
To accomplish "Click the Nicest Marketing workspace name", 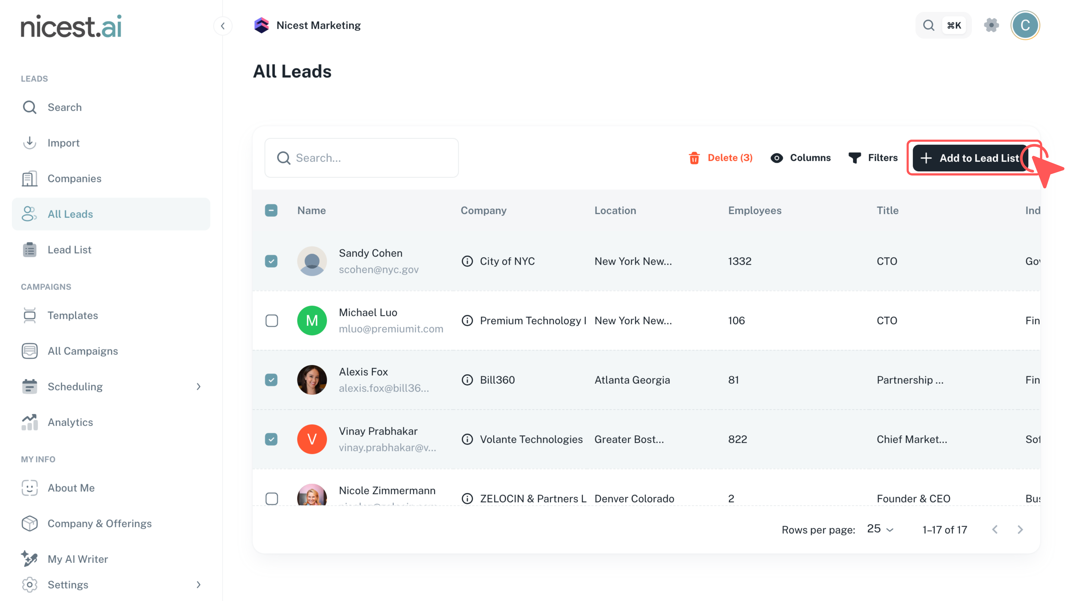I will [x=318, y=25].
